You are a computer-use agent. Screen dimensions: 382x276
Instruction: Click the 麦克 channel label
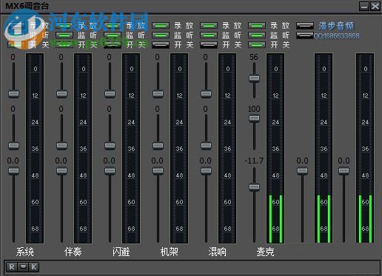click(x=266, y=252)
